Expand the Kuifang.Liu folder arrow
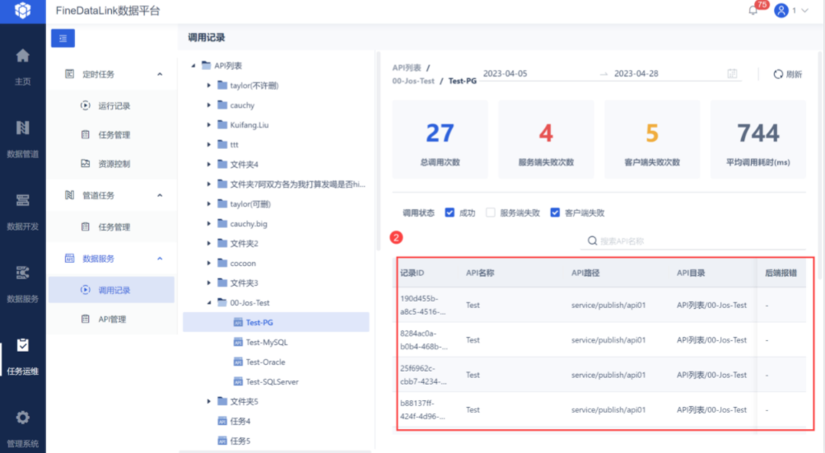The width and height of the screenshot is (825, 453). (209, 124)
